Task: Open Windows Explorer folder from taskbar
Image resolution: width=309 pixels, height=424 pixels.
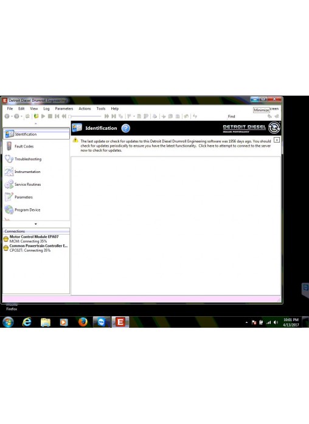Action: (x=46, y=322)
